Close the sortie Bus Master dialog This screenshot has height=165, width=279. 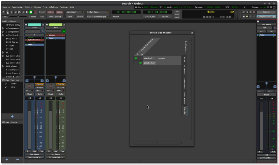coord(192,33)
